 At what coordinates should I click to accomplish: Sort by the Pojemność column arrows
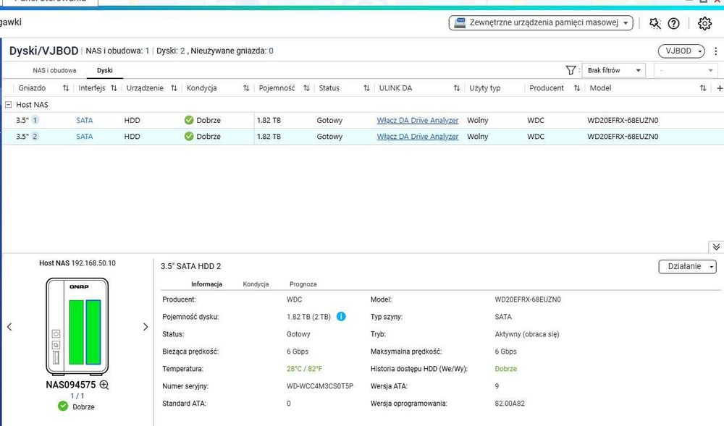click(x=306, y=88)
